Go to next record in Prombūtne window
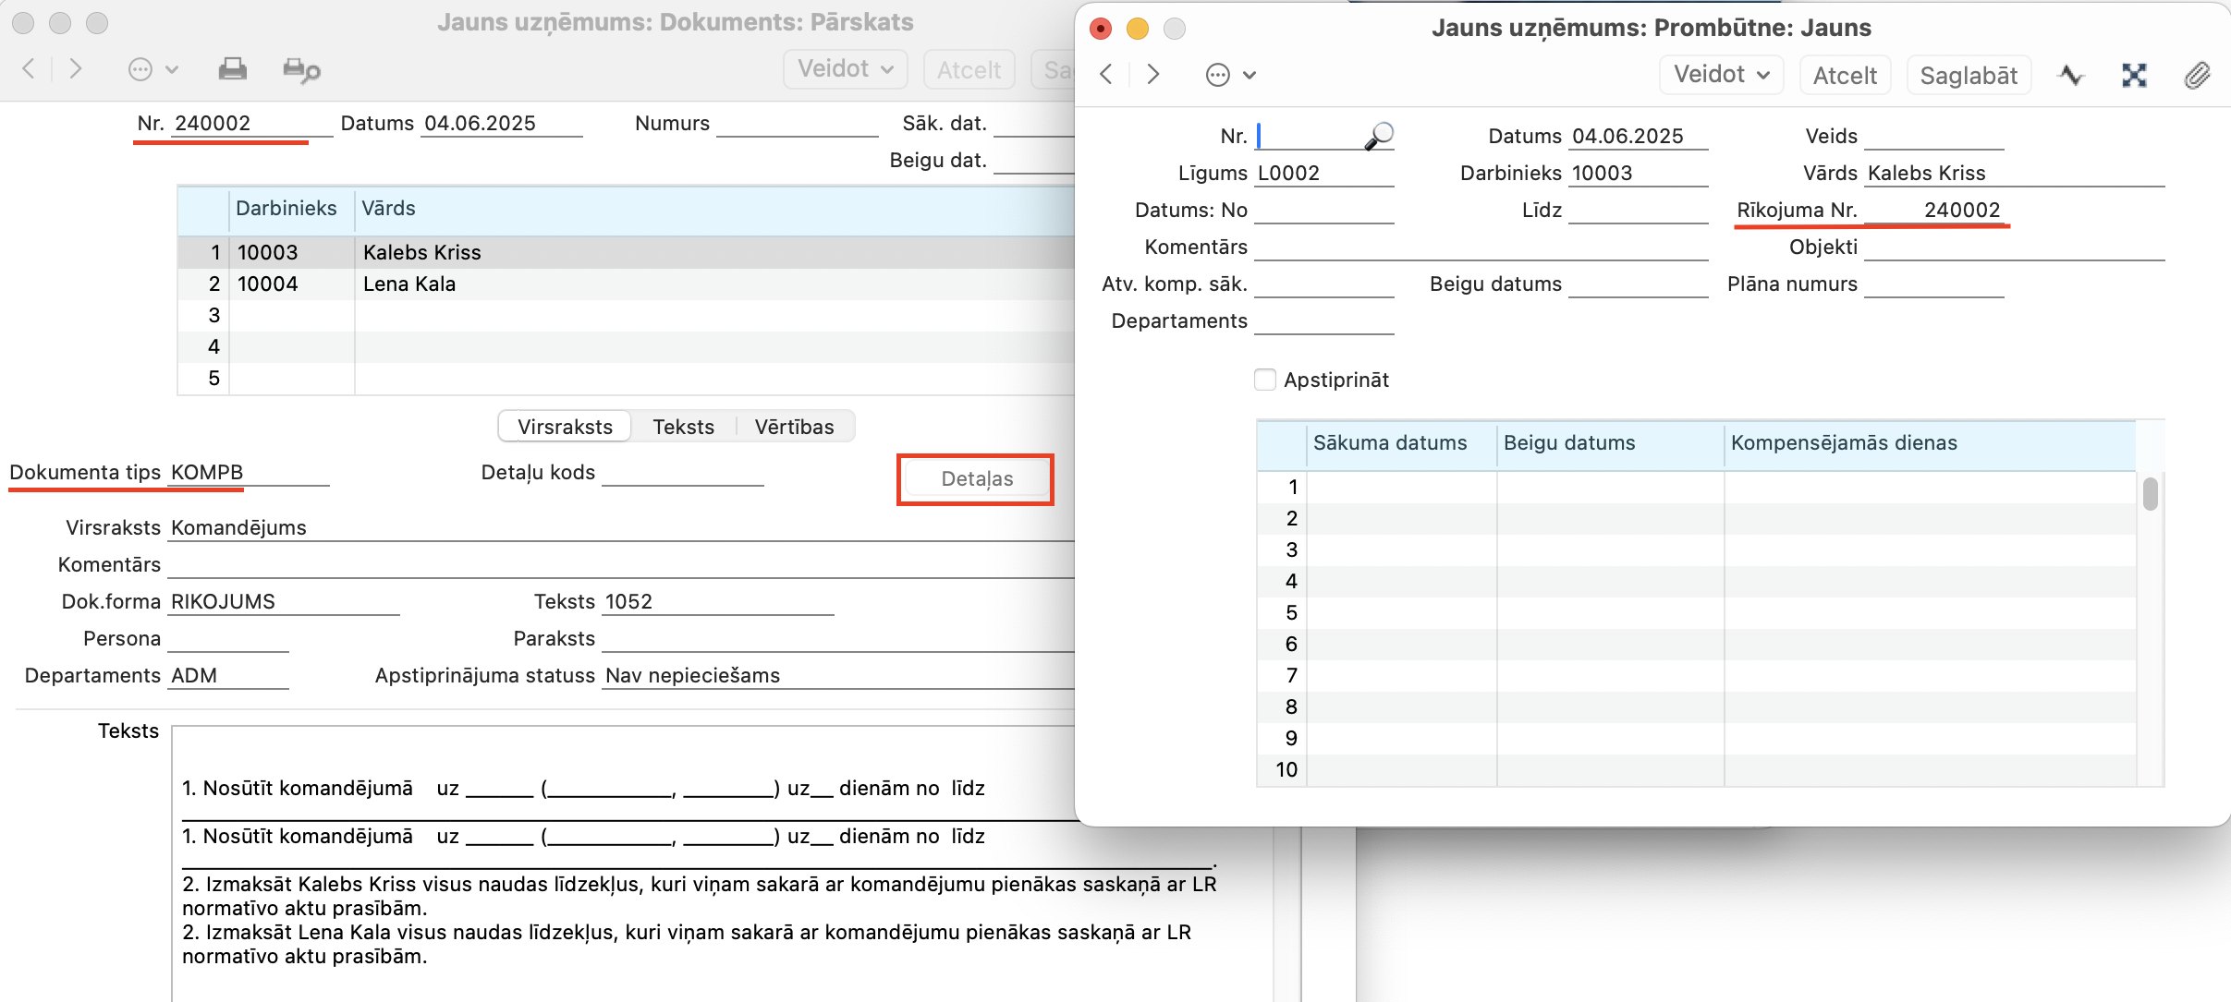The height and width of the screenshot is (1002, 2231). tap(1152, 75)
